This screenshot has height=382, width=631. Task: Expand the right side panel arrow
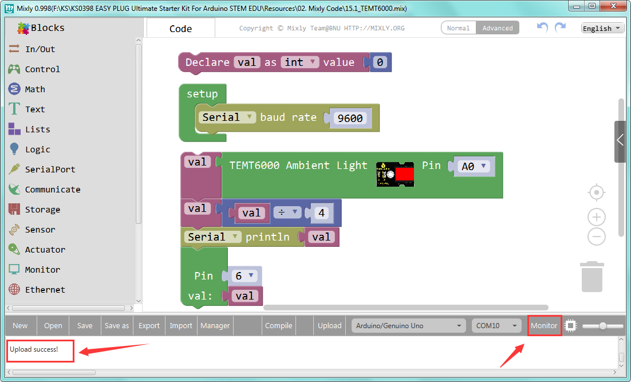(620, 141)
